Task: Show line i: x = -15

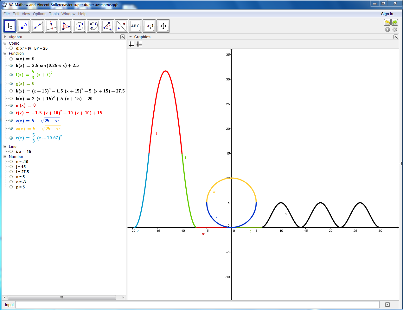Action: point(11,152)
